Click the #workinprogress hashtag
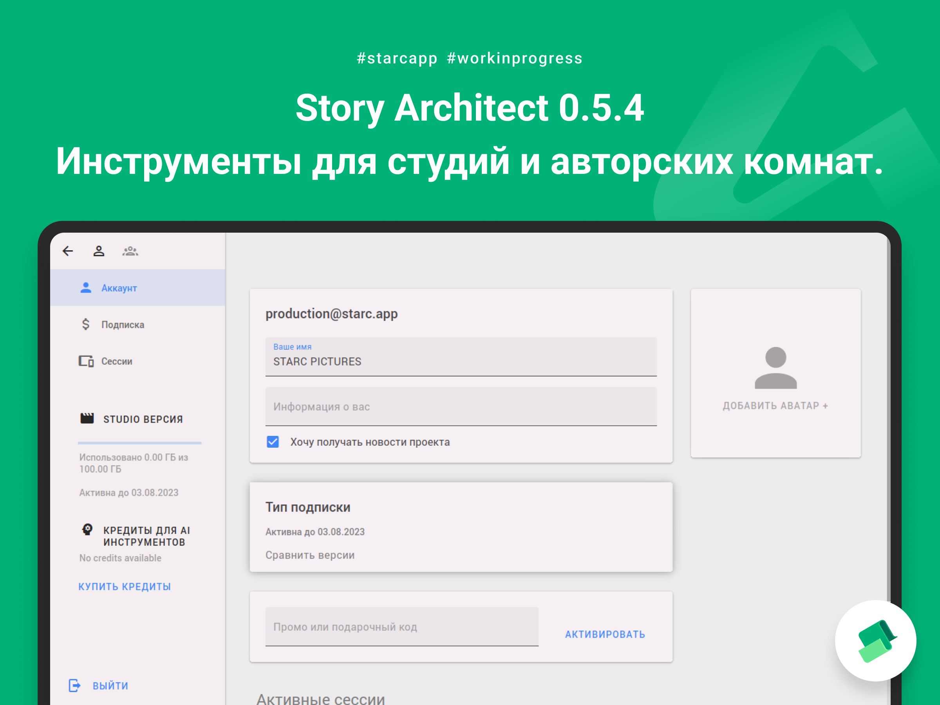This screenshot has width=940, height=705. pyautogui.click(x=515, y=59)
